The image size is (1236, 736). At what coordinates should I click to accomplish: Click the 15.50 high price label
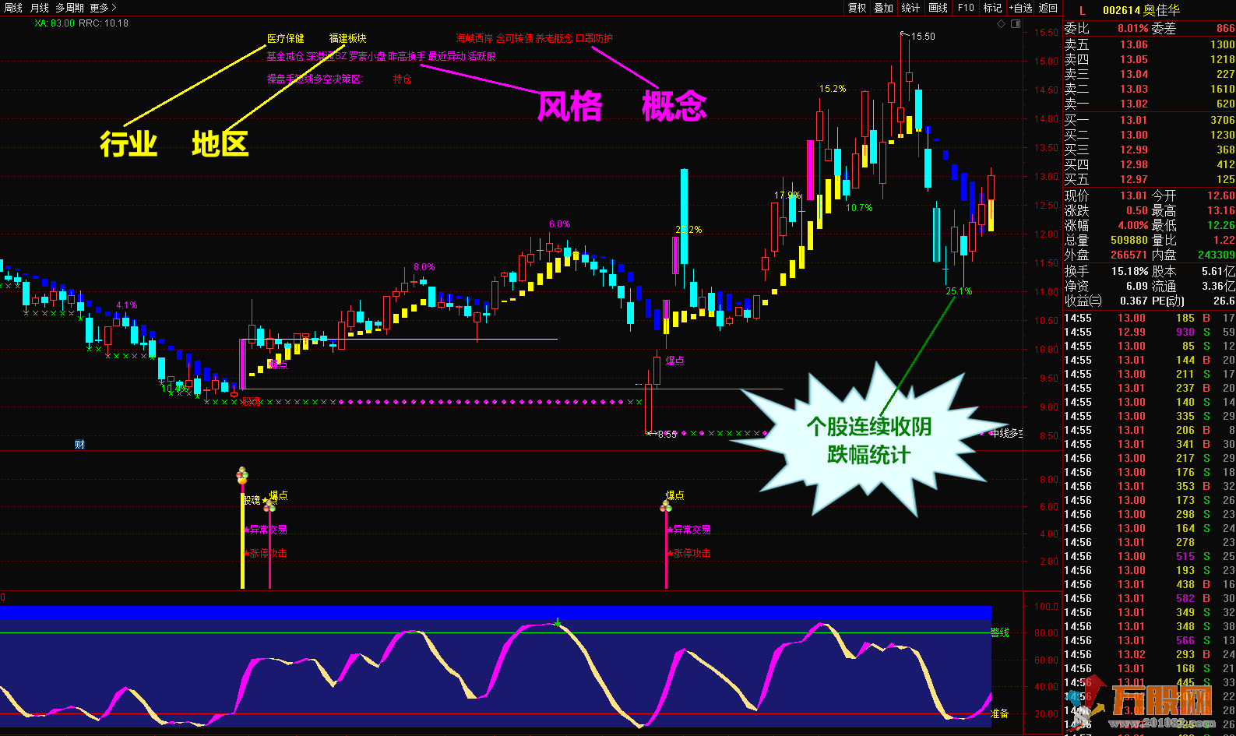click(x=923, y=37)
